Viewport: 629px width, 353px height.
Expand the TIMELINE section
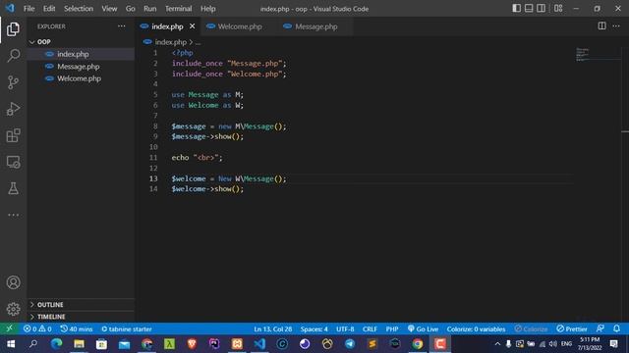click(81, 317)
